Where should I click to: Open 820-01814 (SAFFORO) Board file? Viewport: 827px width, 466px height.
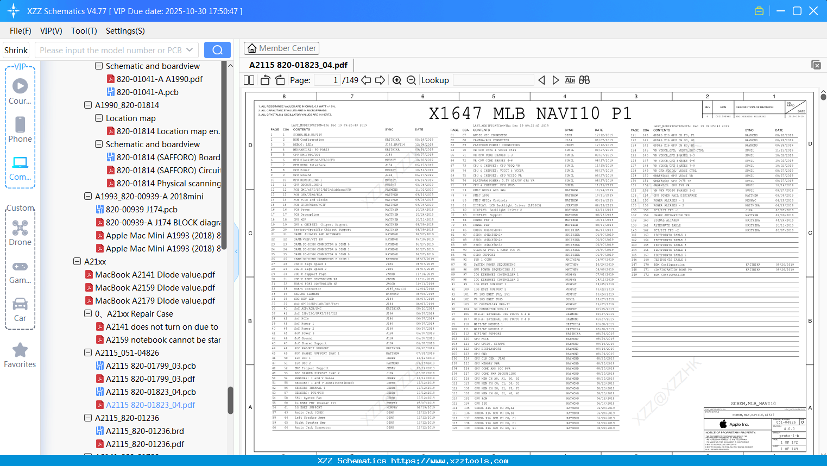(x=163, y=157)
